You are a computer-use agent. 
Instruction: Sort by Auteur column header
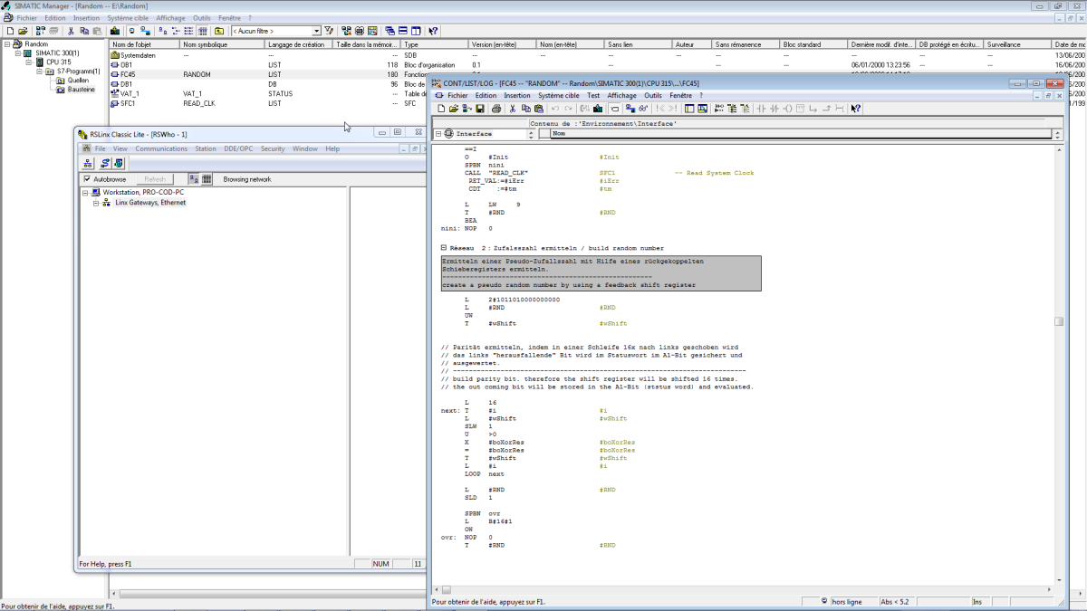[692, 44]
